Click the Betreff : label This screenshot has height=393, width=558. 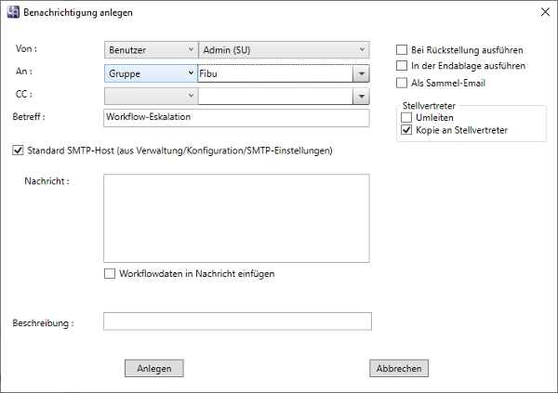pos(29,117)
